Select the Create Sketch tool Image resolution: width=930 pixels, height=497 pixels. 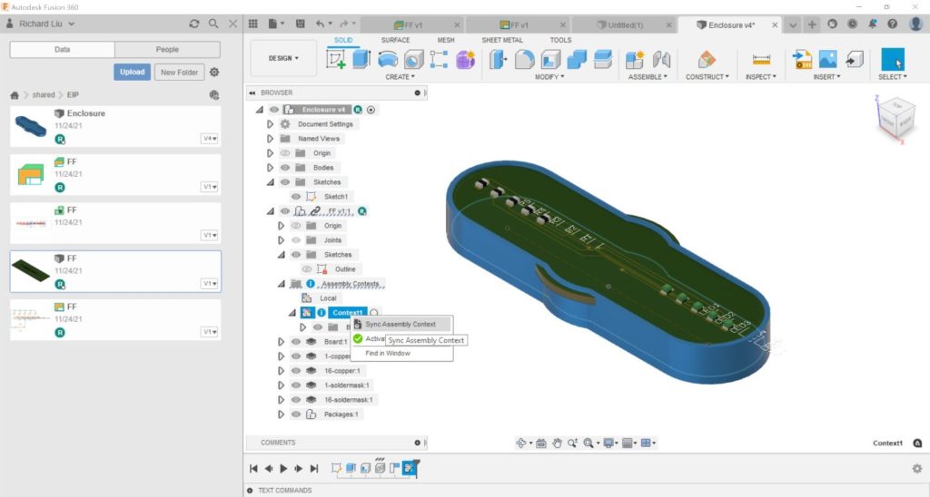click(x=336, y=59)
